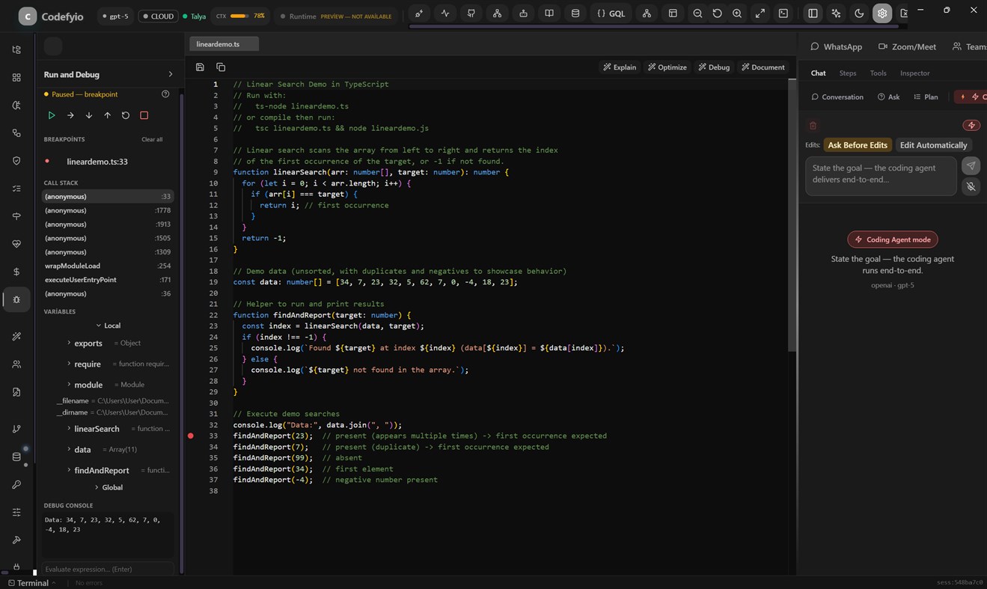Expand the data Array(11) variable
The width and height of the screenshot is (987, 589).
(x=68, y=450)
